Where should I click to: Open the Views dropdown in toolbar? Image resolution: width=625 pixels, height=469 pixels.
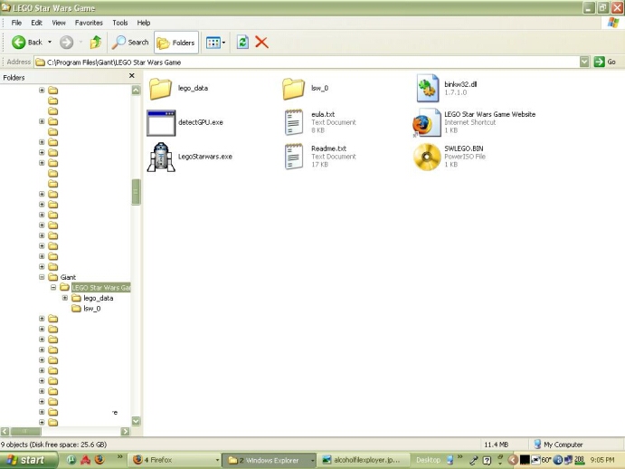coord(215,42)
